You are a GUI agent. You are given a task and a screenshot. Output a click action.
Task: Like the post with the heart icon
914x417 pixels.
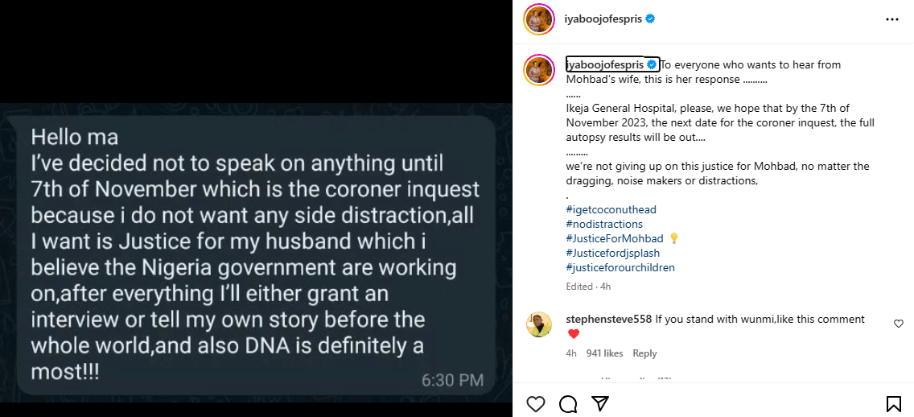pos(535,403)
